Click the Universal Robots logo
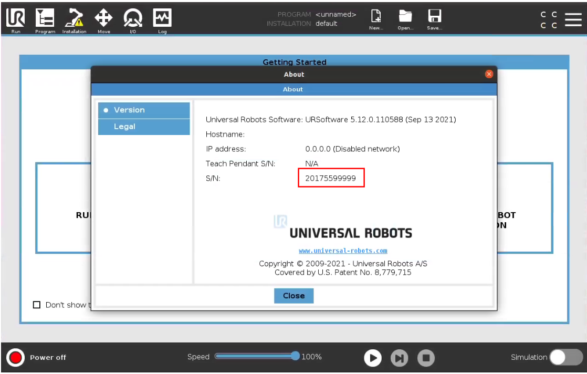The image size is (587, 374). pos(343,227)
